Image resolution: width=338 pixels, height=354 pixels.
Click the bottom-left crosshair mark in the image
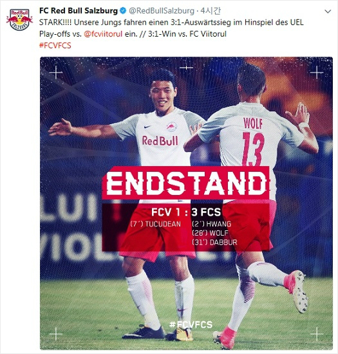tap(56, 333)
